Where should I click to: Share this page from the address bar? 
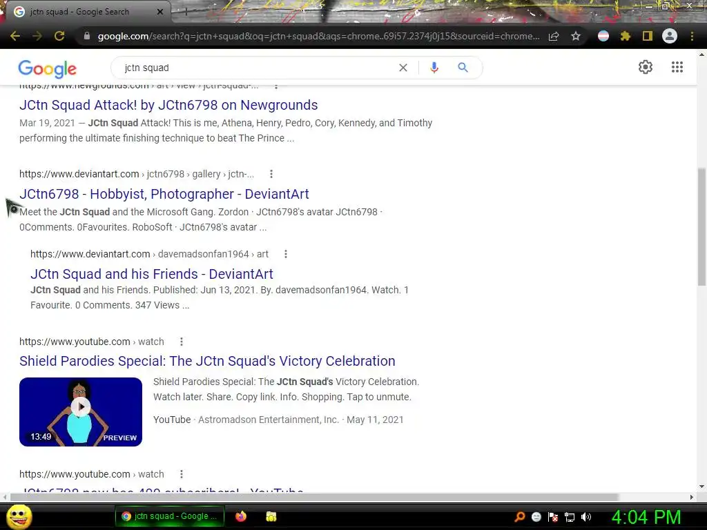[x=554, y=36]
